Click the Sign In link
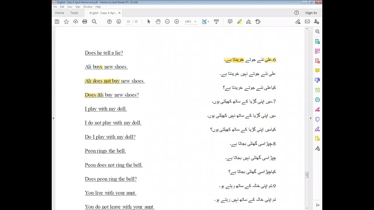The width and height of the screenshot is (374, 210). [x=311, y=13]
